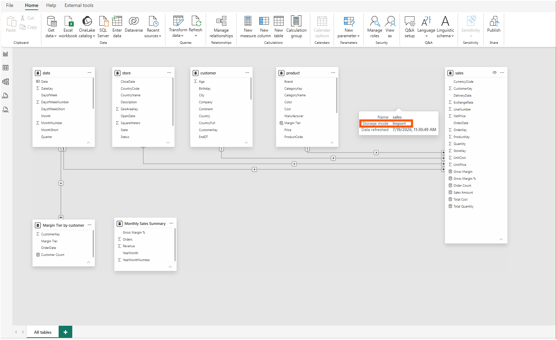Create a New measure
This screenshot has width=557, height=340.
point(248,27)
